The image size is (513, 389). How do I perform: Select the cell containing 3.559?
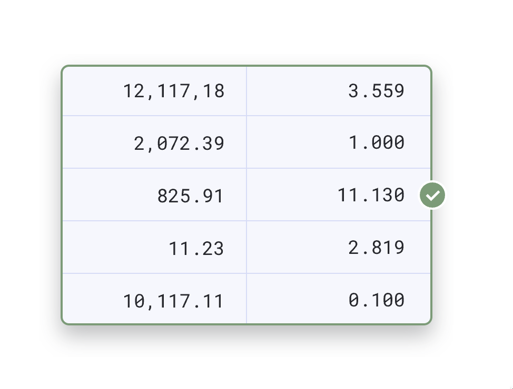tap(338, 91)
